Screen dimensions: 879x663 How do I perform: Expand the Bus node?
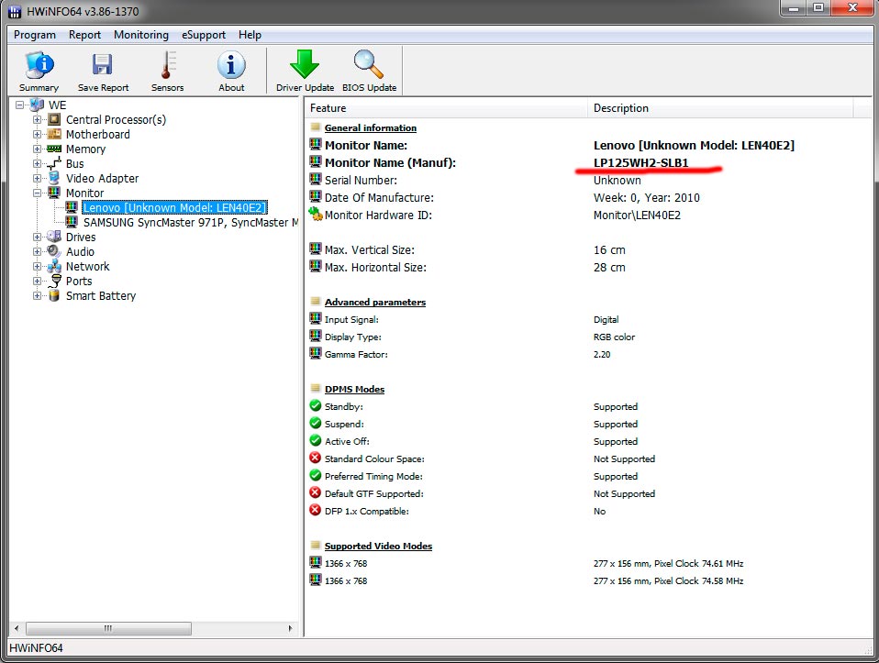coord(37,163)
